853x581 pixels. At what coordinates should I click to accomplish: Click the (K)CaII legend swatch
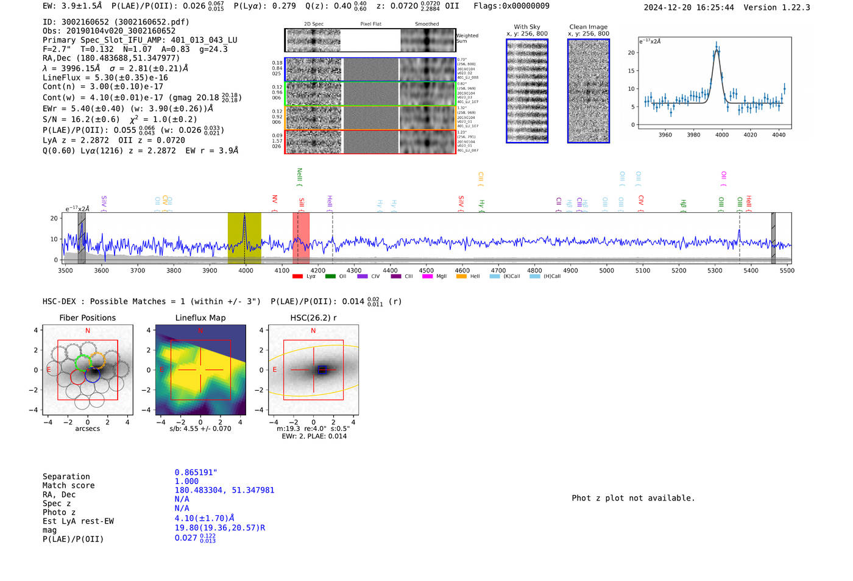pyautogui.click(x=495, y=276)
